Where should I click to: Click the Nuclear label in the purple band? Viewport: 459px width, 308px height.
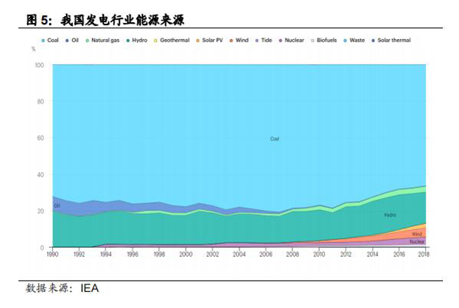click(416, 242)
